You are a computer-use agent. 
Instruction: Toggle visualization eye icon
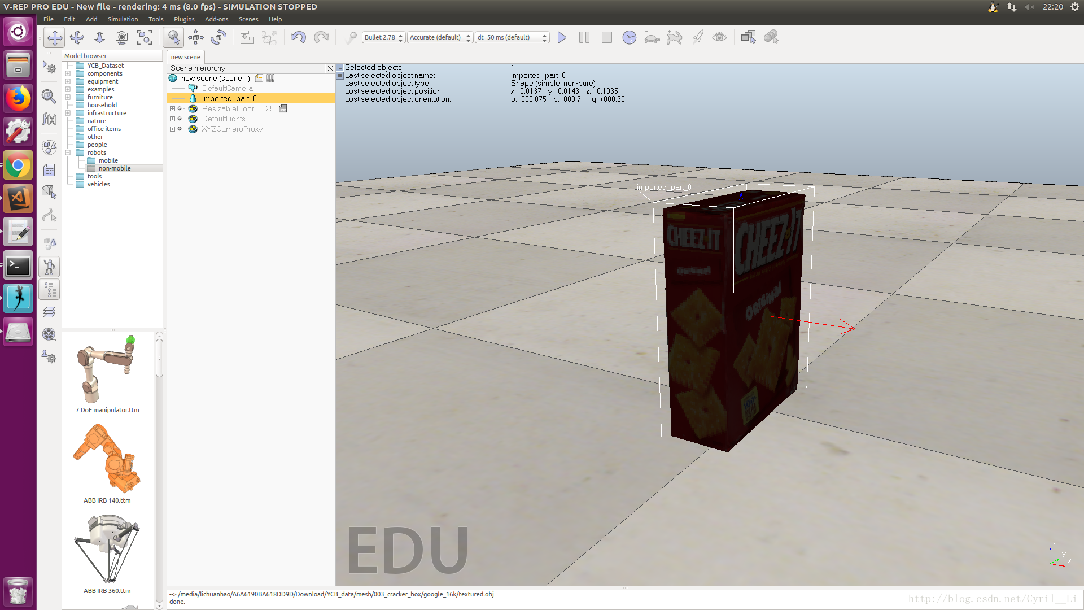[719, 37]
